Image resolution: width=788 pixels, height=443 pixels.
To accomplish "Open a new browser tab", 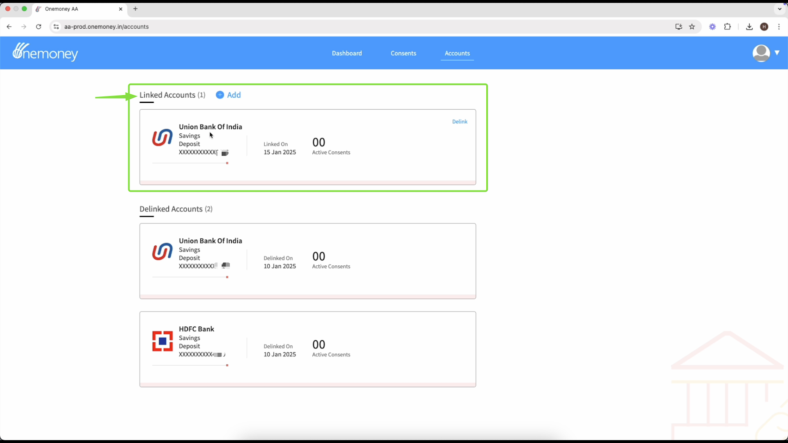I will tap(135, 9).
